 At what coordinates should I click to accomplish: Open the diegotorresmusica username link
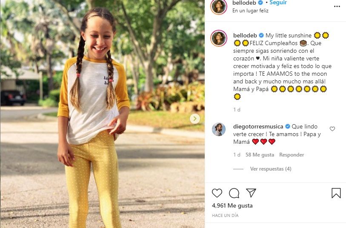(x=258, y=126)
